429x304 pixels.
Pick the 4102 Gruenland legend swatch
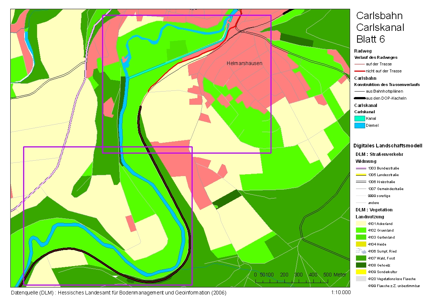tap(361, 230)
